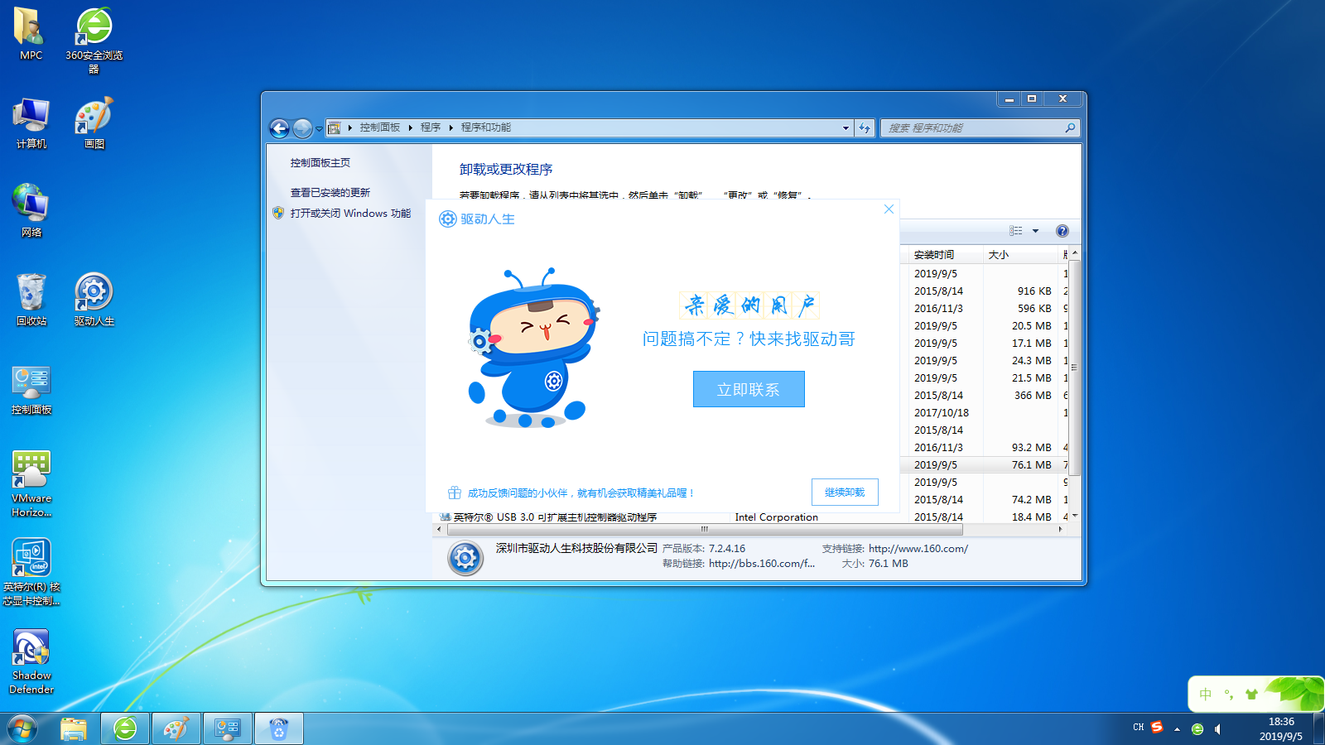Viewport: 1325px width, 745px height.
Task: Open the 画图 desktop shortcut
Action: 94,123
